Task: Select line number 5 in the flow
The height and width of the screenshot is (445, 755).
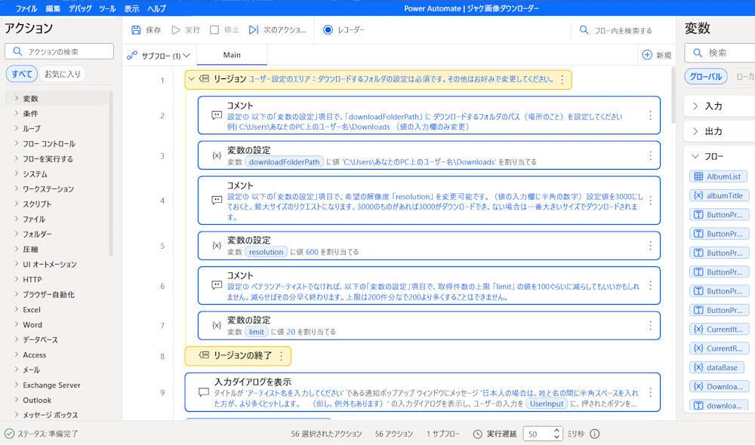Action: pyautogui.click(x=162, y=246)
